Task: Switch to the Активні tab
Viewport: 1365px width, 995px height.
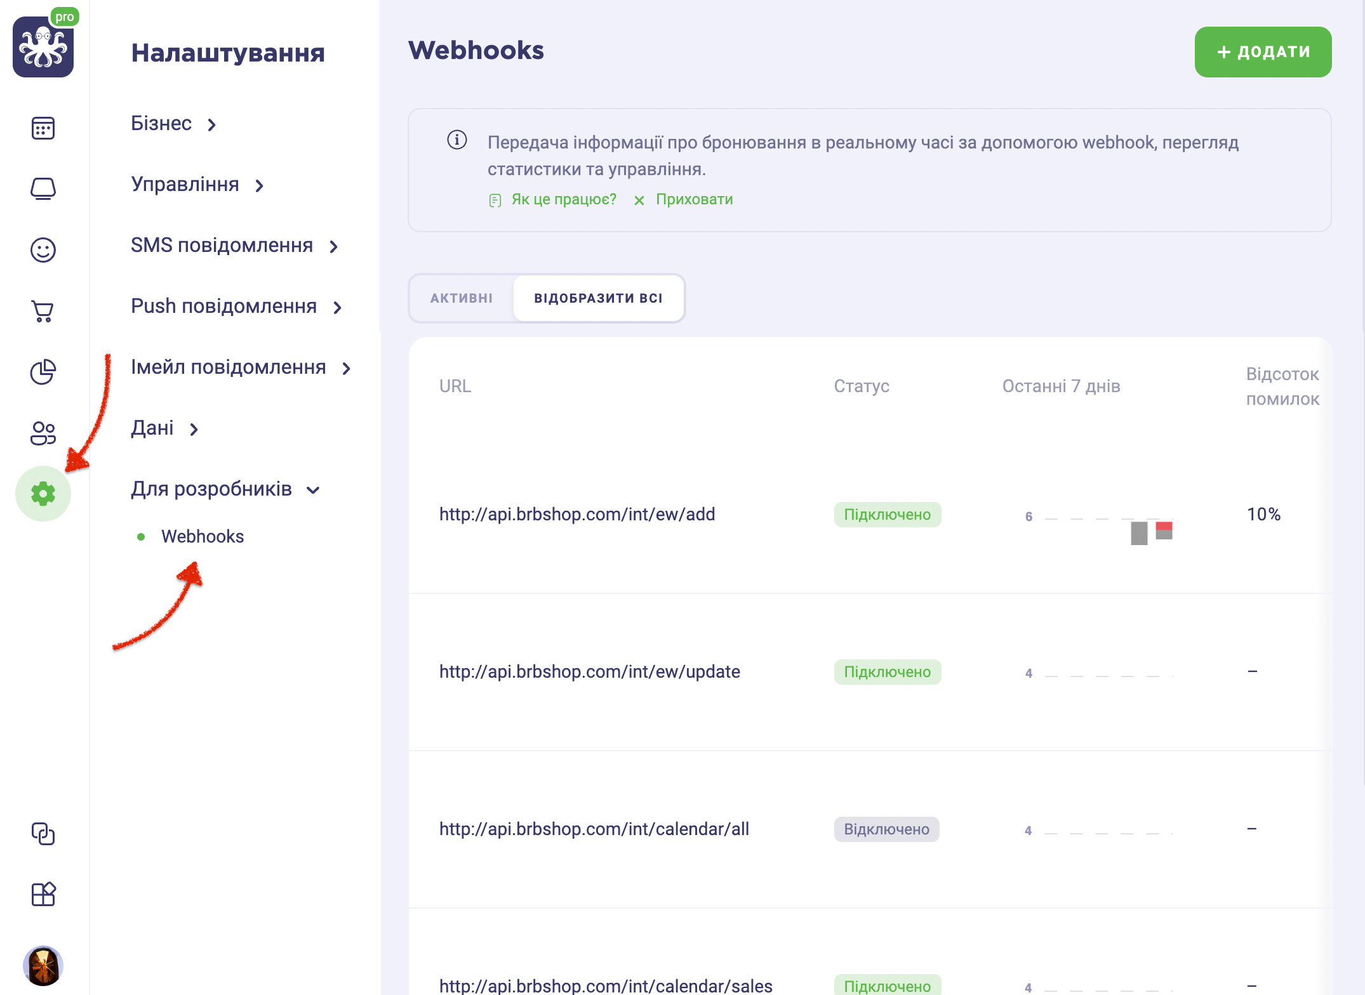Action: (462, 298)
